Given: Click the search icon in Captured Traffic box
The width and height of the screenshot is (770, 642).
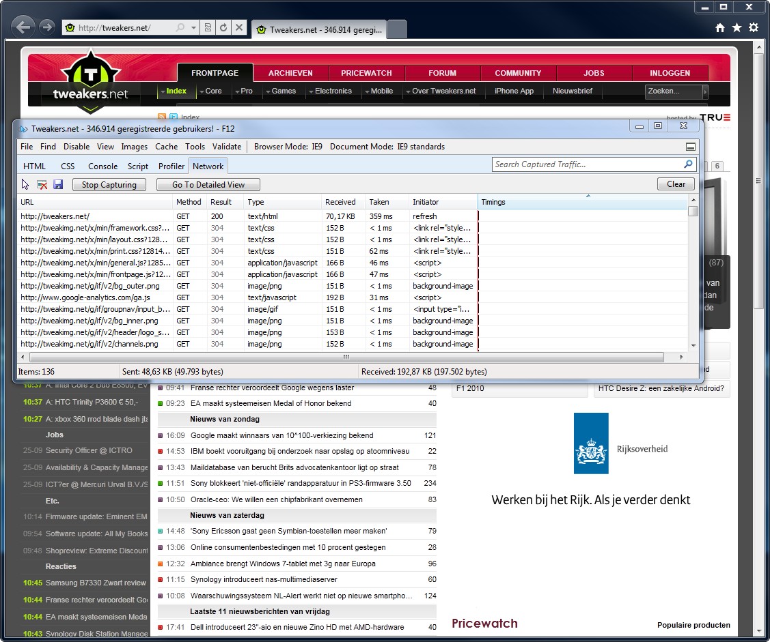Looking at the screenshot, I should point(688,164).
